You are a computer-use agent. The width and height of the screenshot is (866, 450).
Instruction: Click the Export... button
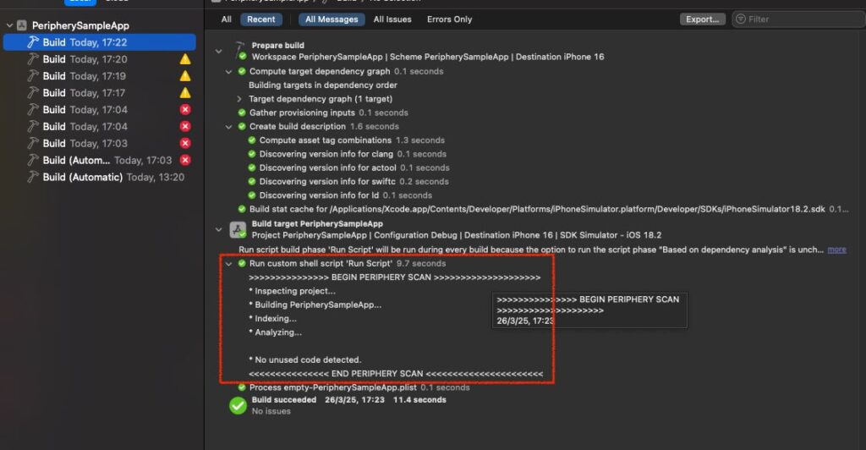[x=703, y=19]
